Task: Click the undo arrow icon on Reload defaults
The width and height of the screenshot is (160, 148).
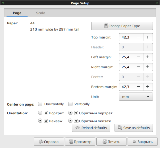Action: tap(78, 128)
